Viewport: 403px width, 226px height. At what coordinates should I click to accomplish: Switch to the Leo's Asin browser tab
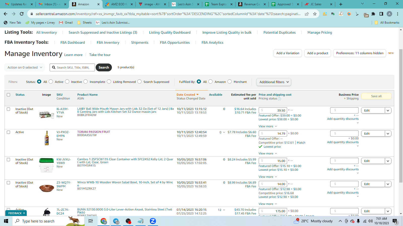(x=186, y=4)
